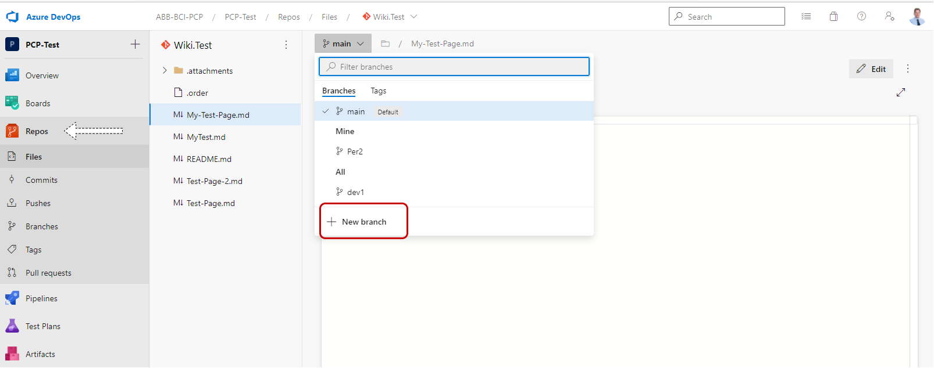Open the README.md file
This screenshot has height=368, width=934.
point(225,159)
